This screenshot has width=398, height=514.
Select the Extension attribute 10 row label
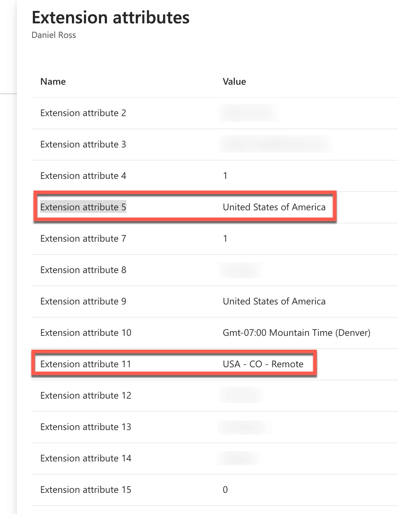coord(86,333)
